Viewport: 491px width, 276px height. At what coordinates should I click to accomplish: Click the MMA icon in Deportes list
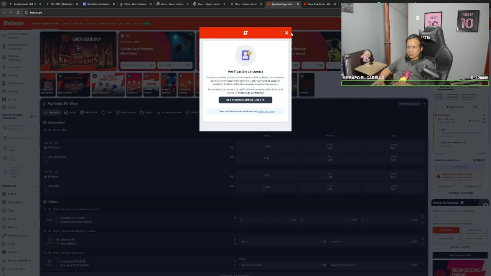pyautogui.click(x=4, y=244)
